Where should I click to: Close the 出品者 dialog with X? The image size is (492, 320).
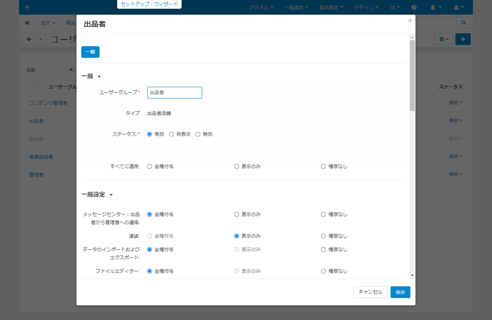(410, 20)
